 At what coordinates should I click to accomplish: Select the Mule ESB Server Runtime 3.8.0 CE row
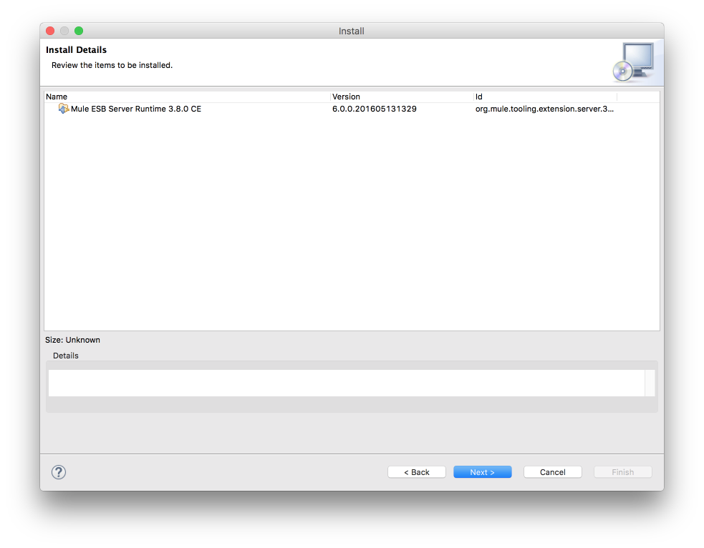352,109
